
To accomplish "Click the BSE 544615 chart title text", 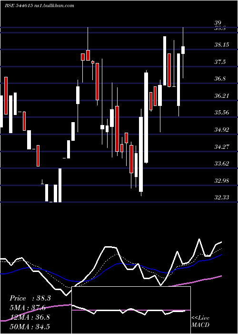I will pos(40,6).
